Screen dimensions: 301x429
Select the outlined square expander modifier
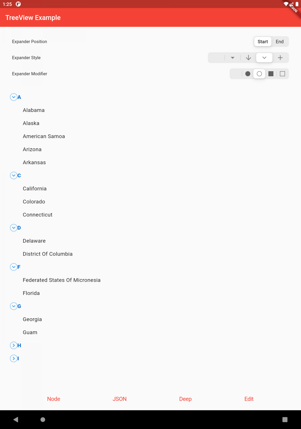click(x=282, y=74)
